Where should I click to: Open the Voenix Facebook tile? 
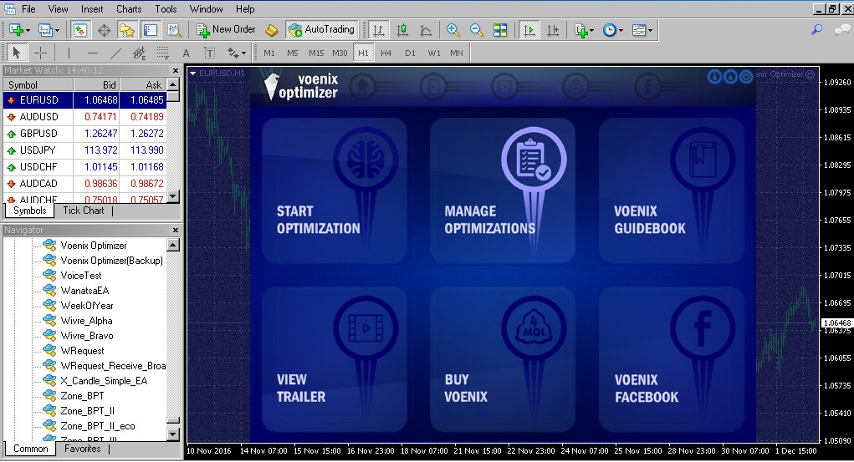click(671, 359)
